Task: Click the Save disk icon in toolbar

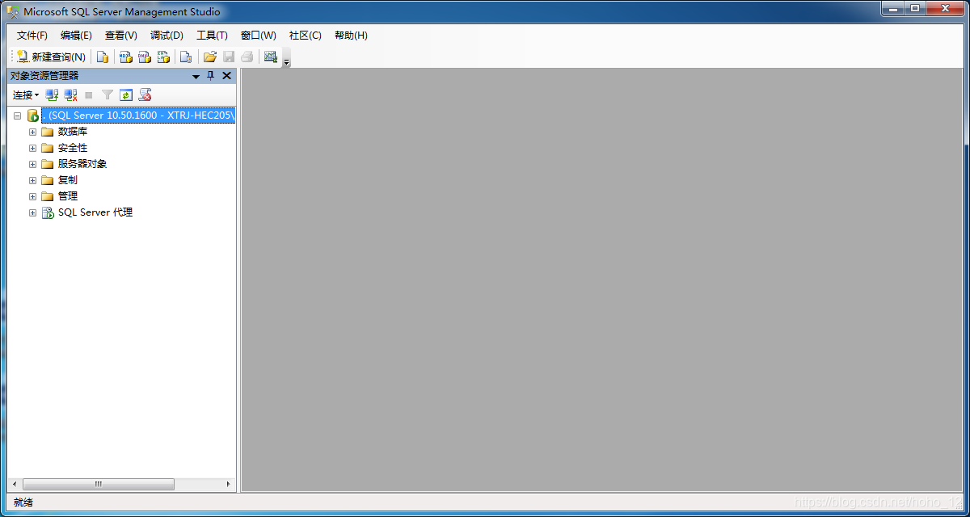Action: click(229, 57)
